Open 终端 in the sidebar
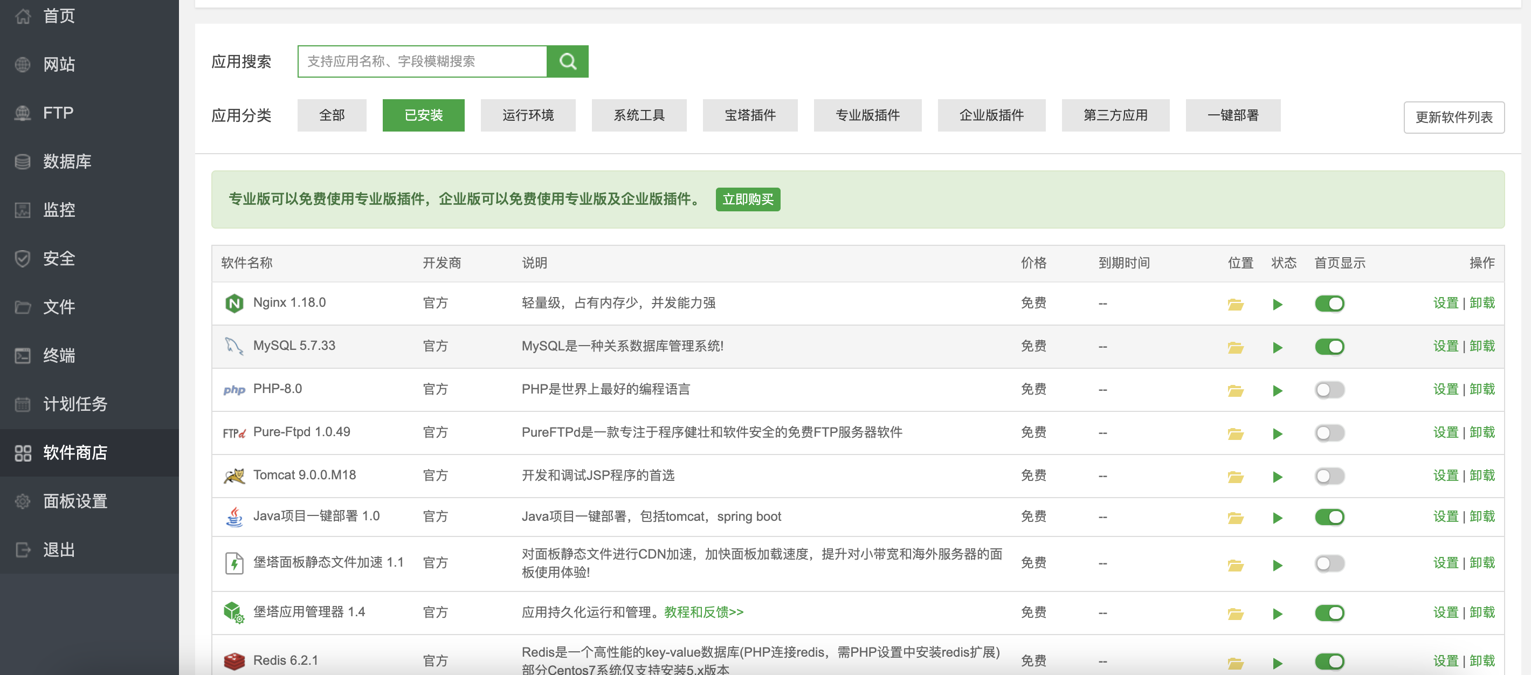The width and height of the screenshot is (1531, 675). pos(89,355)
